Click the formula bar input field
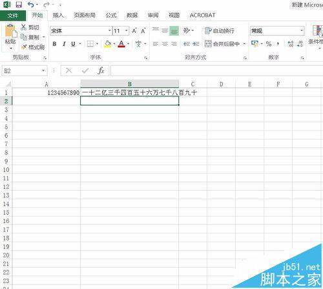Screen dimensions: 323x289 tap(217, 70)
